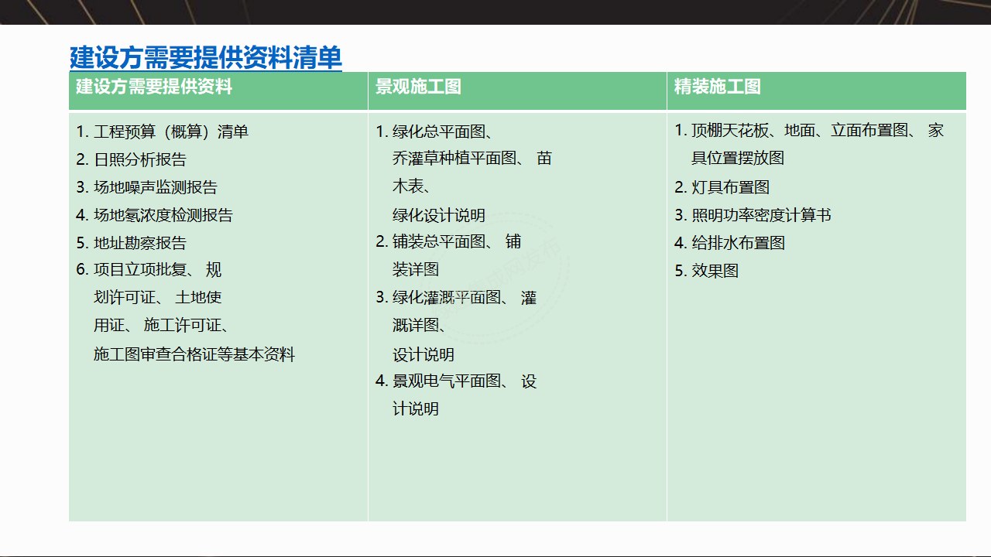
Task: Select the 精装施工图 column header
Action: (817, 91)
